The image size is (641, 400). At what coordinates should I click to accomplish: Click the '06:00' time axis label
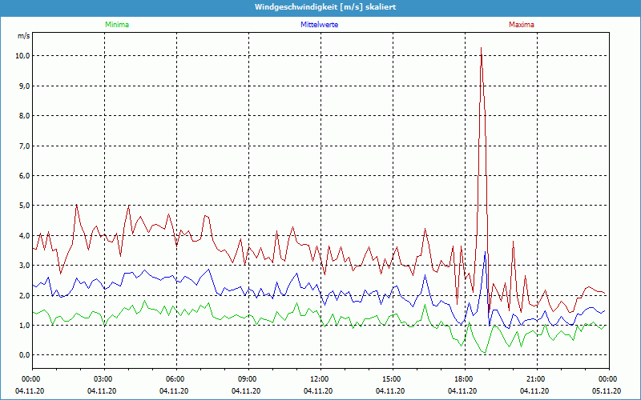175,379
